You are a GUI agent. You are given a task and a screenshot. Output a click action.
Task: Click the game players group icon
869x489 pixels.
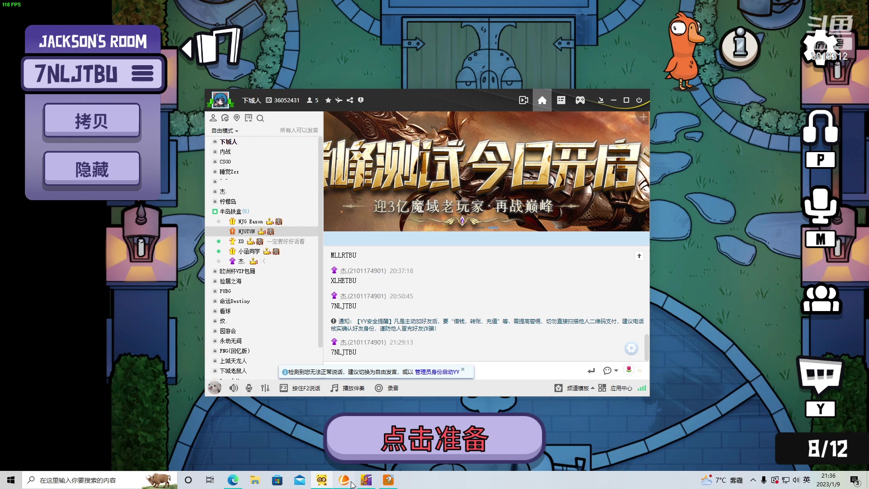[x=820, y=299]
